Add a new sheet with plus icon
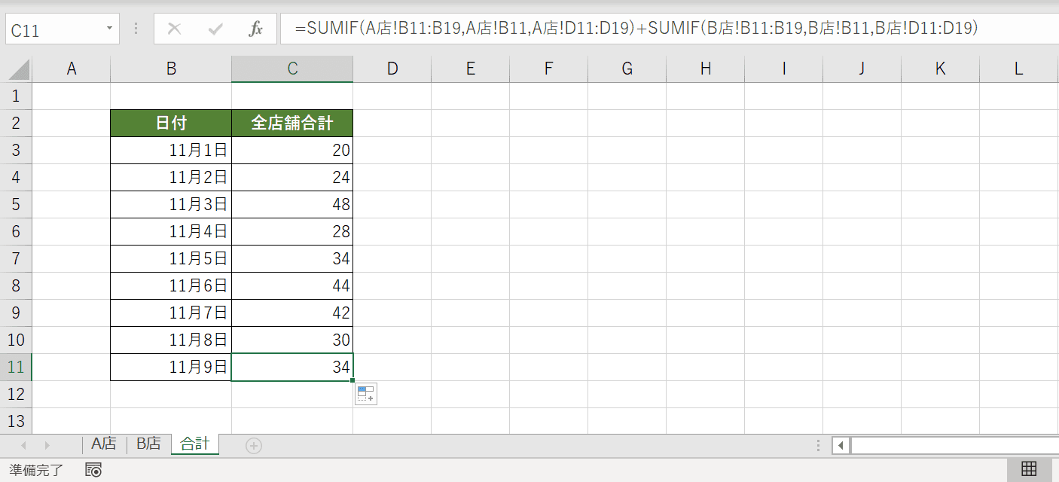This screenshot has width=1059, height=482. [x=254, y=446]
